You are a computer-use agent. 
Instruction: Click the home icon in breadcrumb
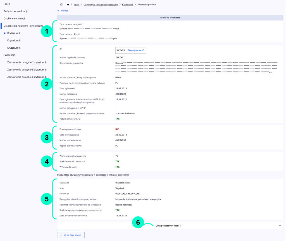(68, 4)
